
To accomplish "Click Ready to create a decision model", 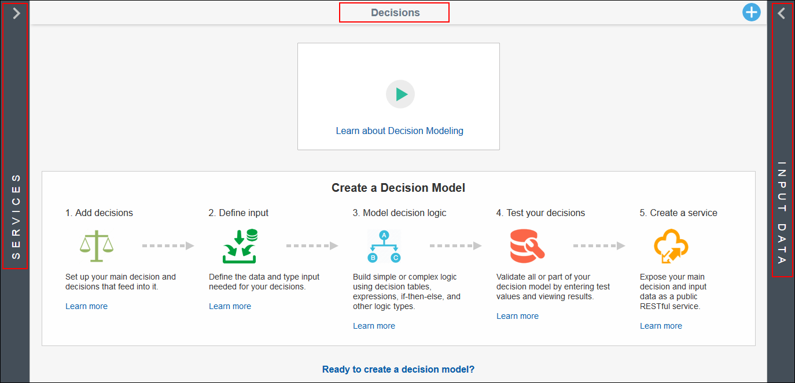I will 398,369.
